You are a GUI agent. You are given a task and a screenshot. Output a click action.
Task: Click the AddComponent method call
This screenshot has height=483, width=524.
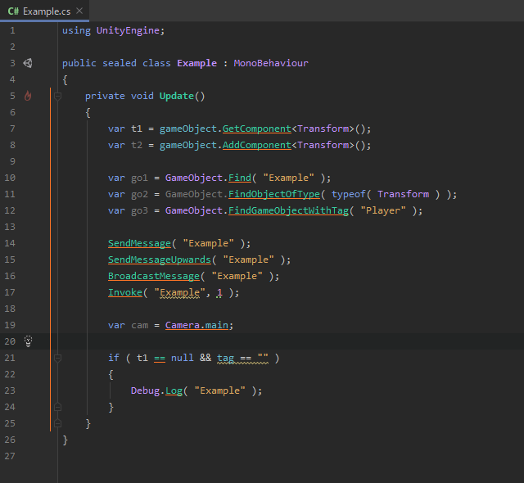pos(256,145)
